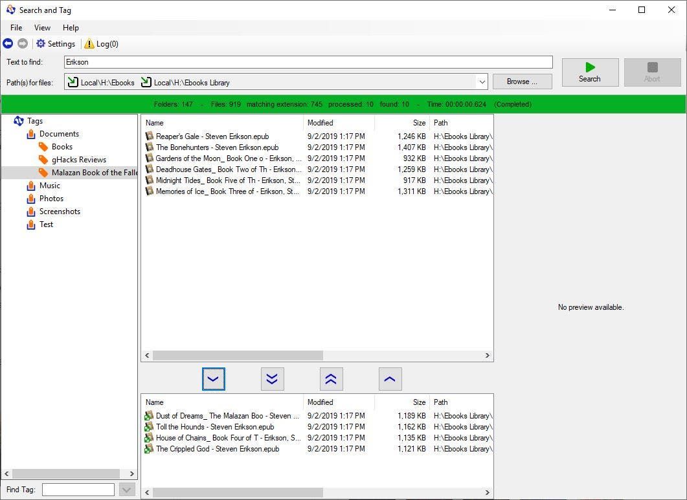Image resolution: width=687 pixels, height=500 pixels.
Task: Open Settings via the gear icon
Action: click(x=41, y=43)
